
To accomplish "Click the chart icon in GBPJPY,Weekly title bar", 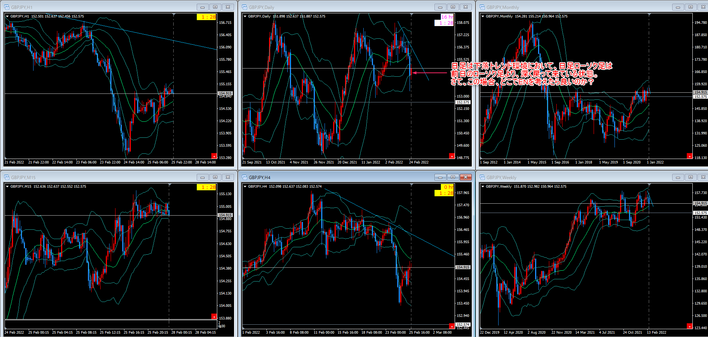I will click(482, 177).
